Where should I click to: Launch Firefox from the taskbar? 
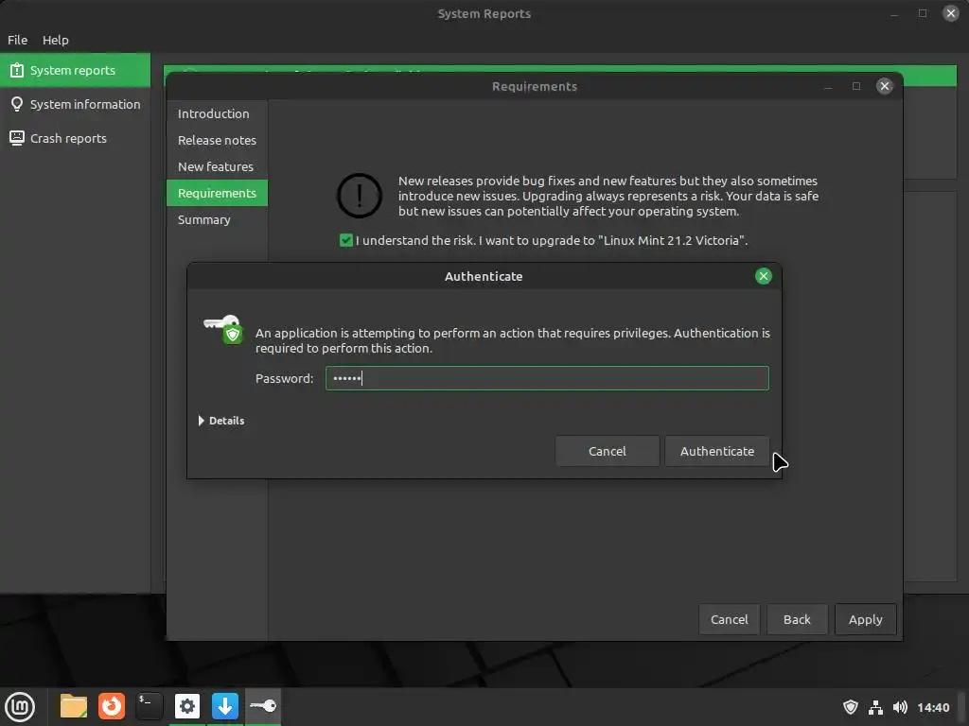112,706
